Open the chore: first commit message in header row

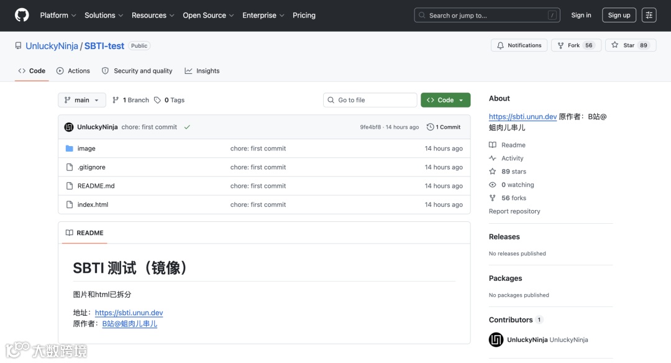coord(149,127)
